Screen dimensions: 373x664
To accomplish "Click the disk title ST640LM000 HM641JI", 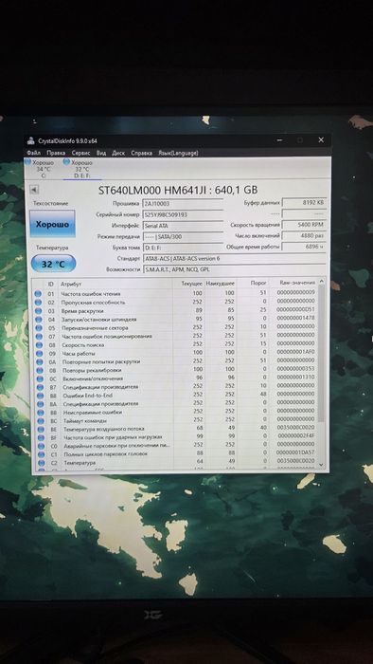I will point(178,190).
